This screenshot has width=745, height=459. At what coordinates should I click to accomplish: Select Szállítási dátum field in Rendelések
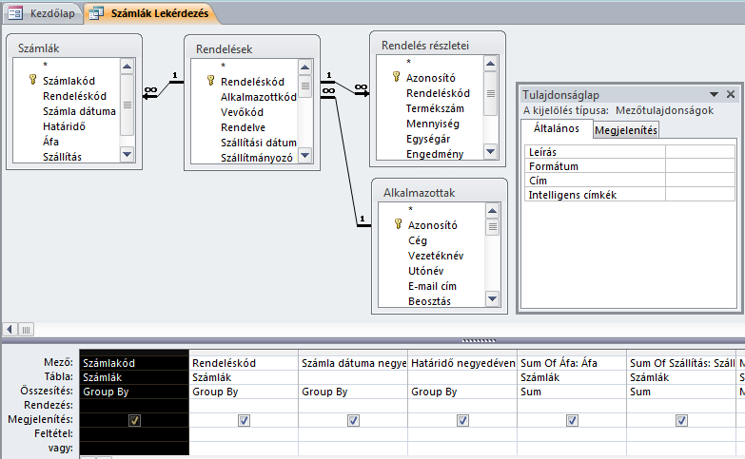[x=258, y=143]
